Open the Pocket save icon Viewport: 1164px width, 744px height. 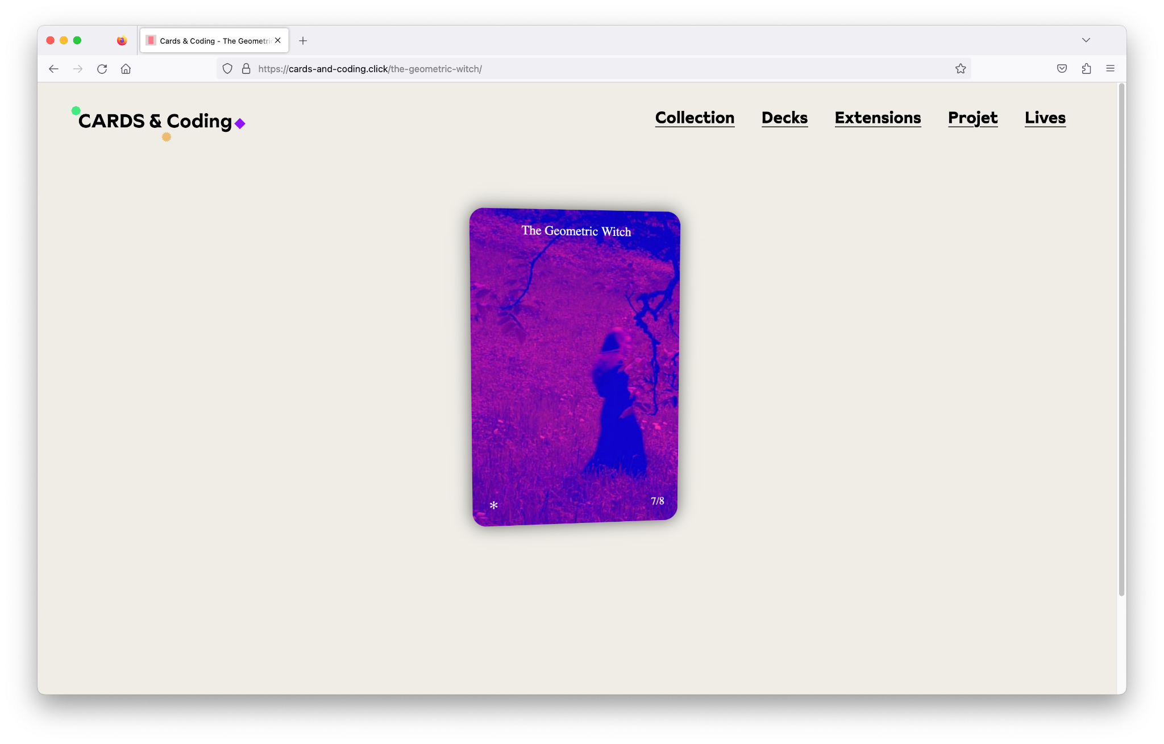coord(1062,69)
